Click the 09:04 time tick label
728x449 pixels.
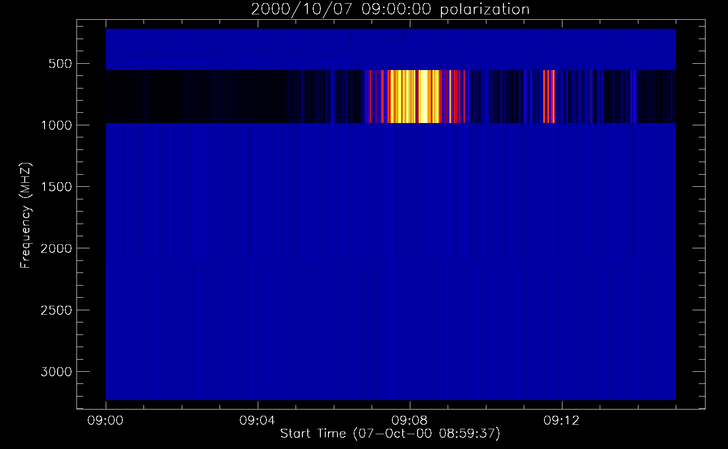point(257,421)
